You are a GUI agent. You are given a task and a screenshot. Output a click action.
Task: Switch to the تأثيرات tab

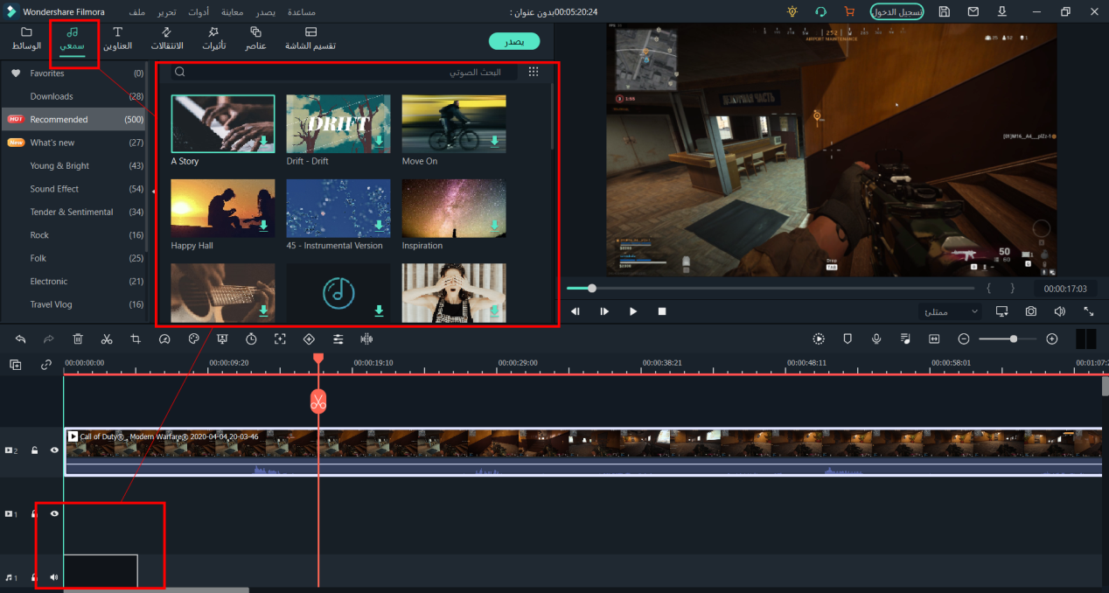pyautogui.click(x=213, y=38)
